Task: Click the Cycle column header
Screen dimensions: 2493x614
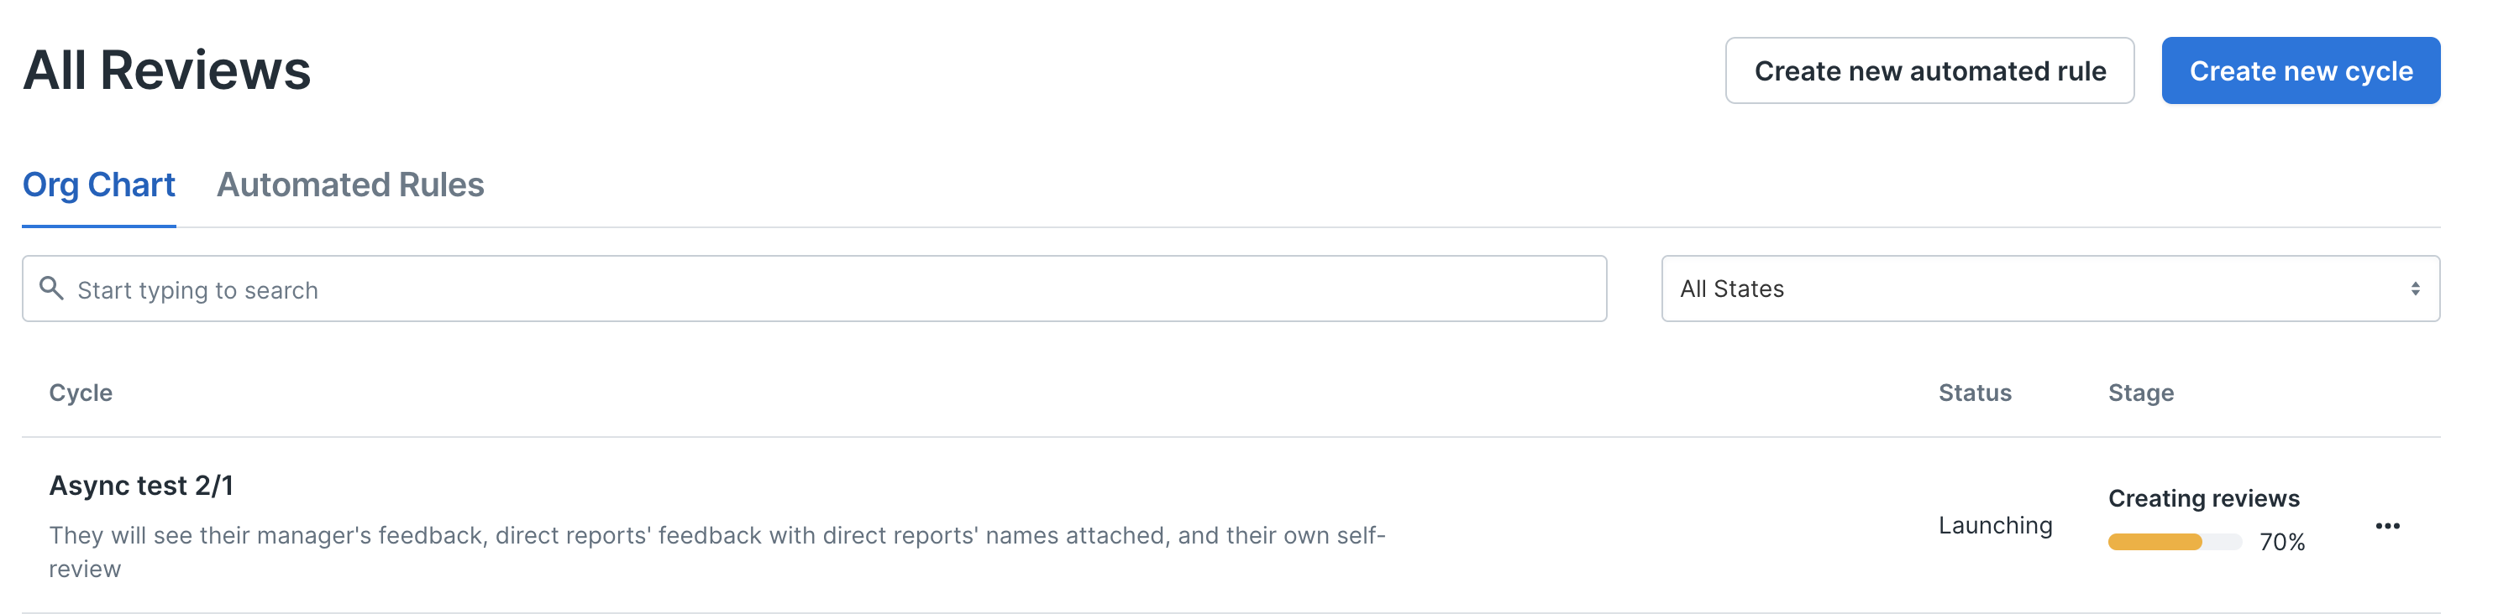Action: click(81, 393)
